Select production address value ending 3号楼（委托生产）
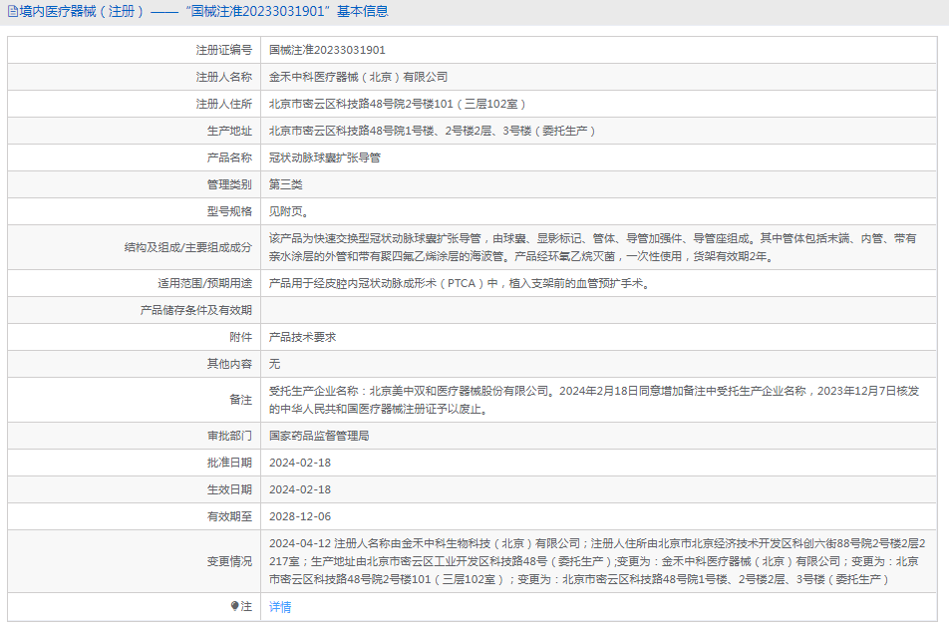The image size is (949, 630). [x=433, y=131]
